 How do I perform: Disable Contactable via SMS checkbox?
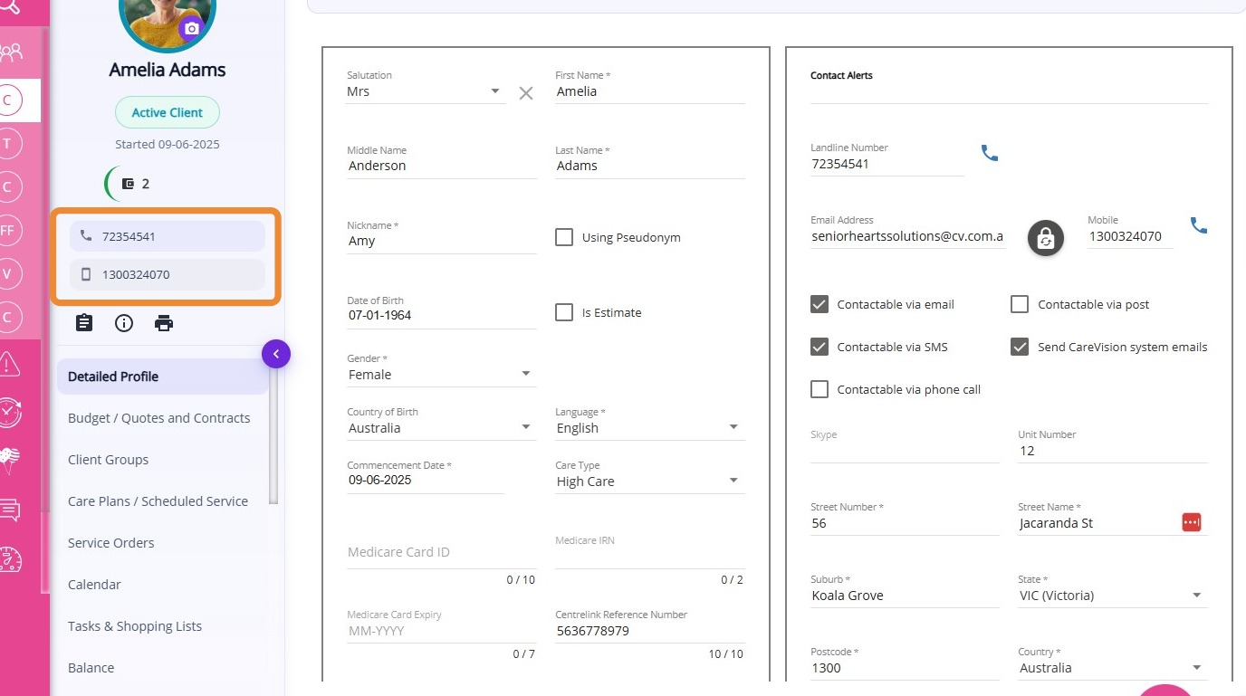819,347
